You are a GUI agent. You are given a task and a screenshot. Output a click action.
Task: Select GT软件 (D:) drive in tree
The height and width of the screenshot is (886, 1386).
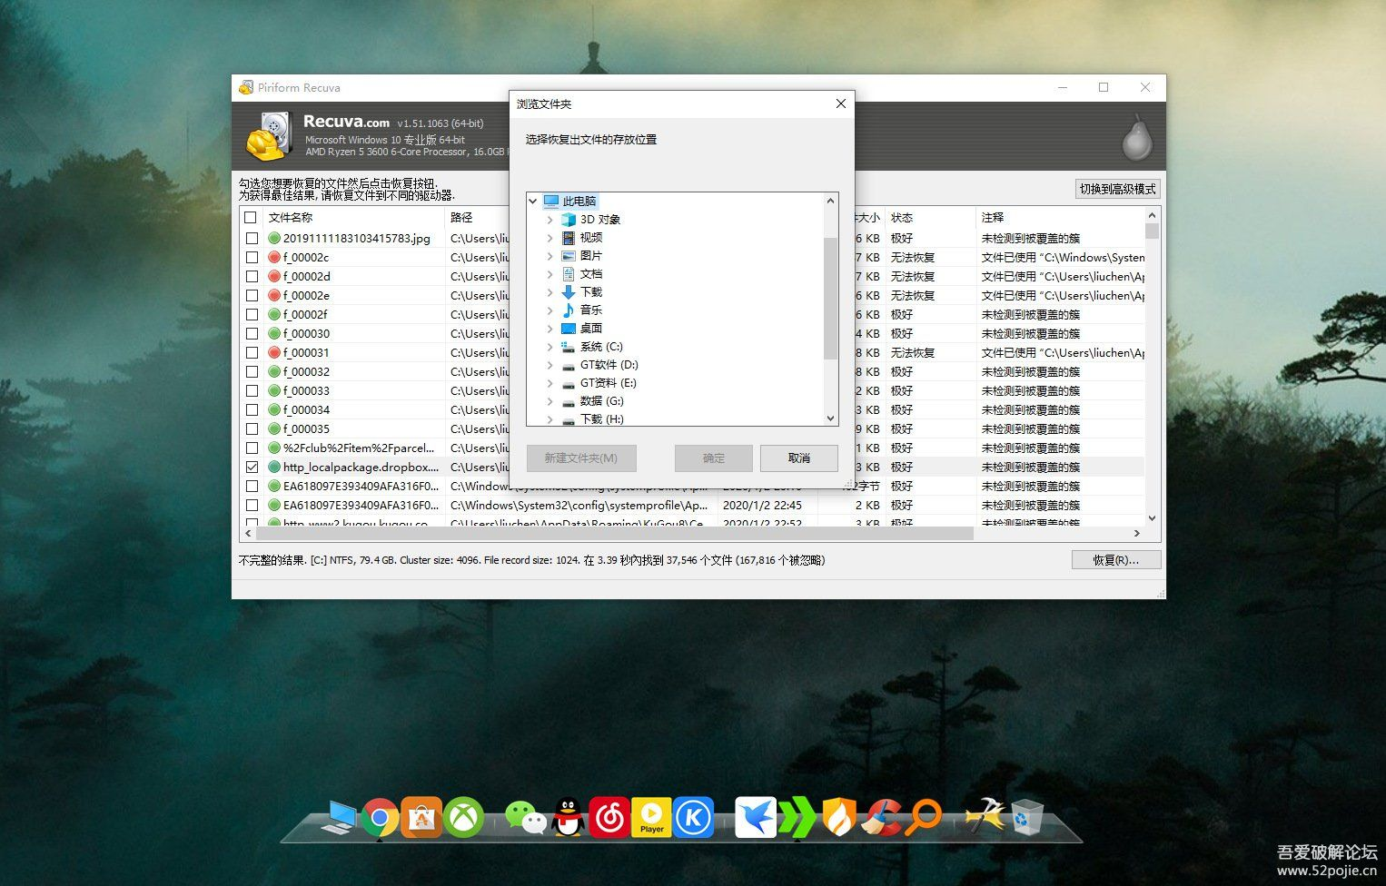(609, 365)
